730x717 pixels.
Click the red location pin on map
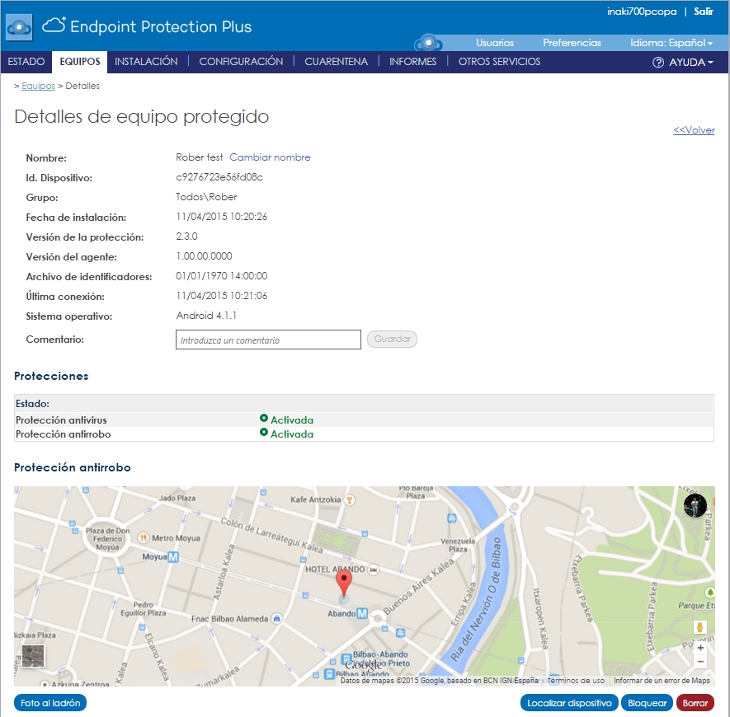(x=344, y=583)
